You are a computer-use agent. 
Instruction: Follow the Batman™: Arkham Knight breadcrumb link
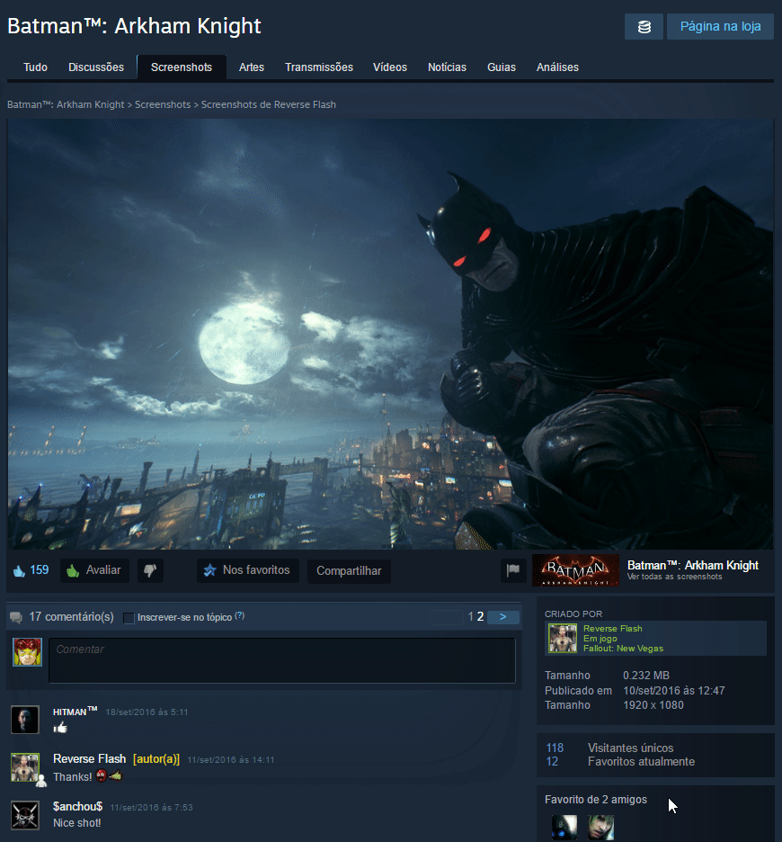[x=66, y=104]
